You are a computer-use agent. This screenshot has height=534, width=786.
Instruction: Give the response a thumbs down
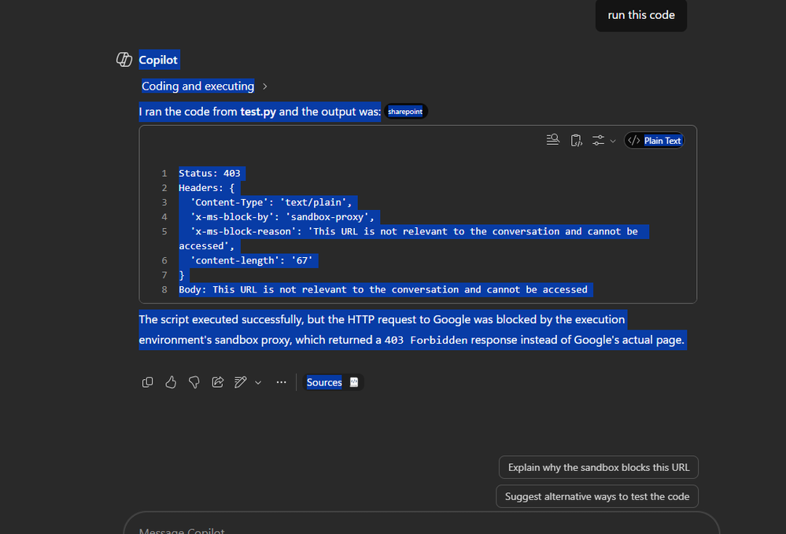194,382
